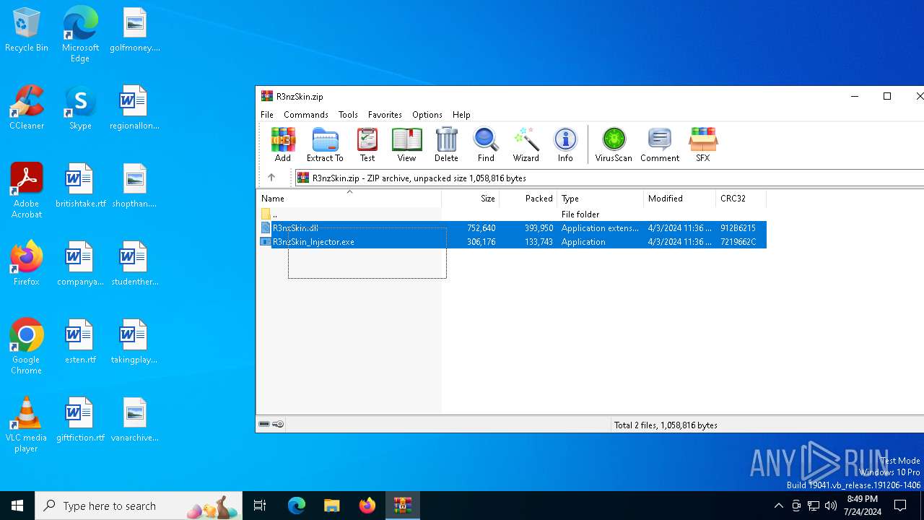Start VirusScan on the archive
Screen dimensions: 924x520
[x=614, y=144]
